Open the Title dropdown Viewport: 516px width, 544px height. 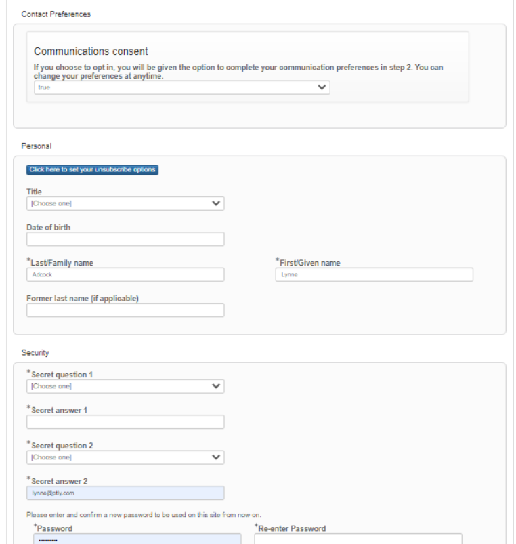125,203
